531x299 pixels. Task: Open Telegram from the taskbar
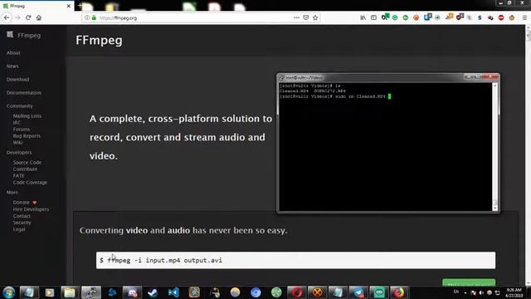(358, 292)
